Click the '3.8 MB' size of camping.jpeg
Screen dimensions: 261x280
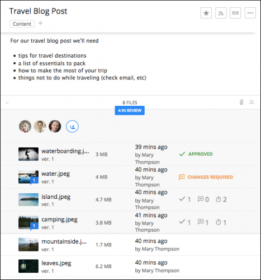click(103, 223)
